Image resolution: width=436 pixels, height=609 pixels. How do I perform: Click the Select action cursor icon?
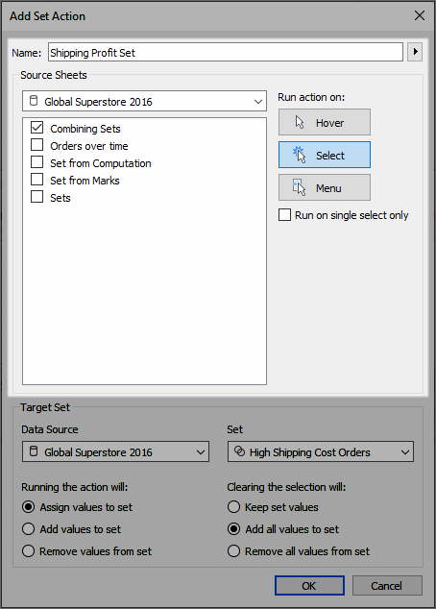click(x=300, y=155)
